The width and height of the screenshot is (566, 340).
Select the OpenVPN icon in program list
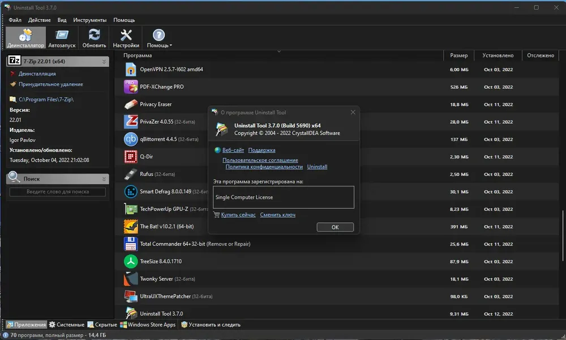tap(131, 69)
